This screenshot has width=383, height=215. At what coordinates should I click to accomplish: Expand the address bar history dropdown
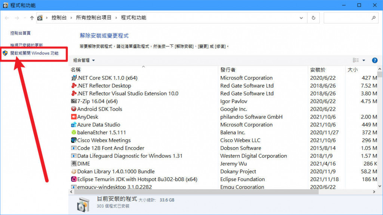[x=301, y=18]
